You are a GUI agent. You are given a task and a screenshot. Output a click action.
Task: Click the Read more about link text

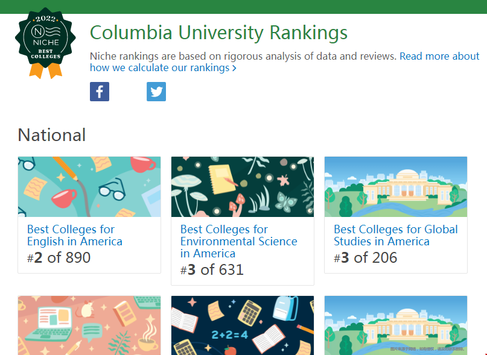pos(439,56)
